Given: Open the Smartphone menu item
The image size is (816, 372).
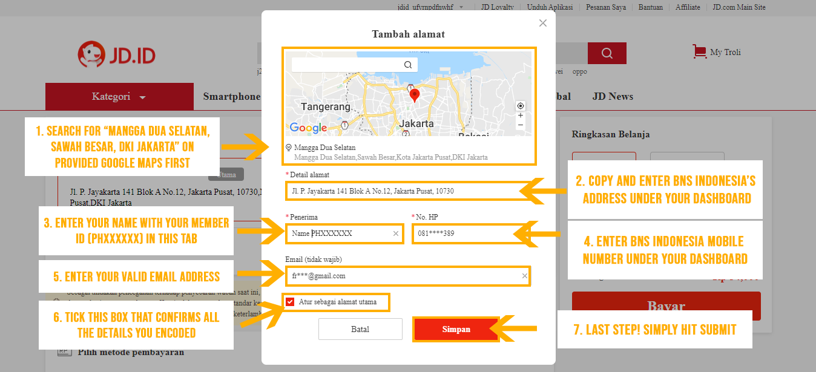Looking at the screenshot, I should (232, 97).
